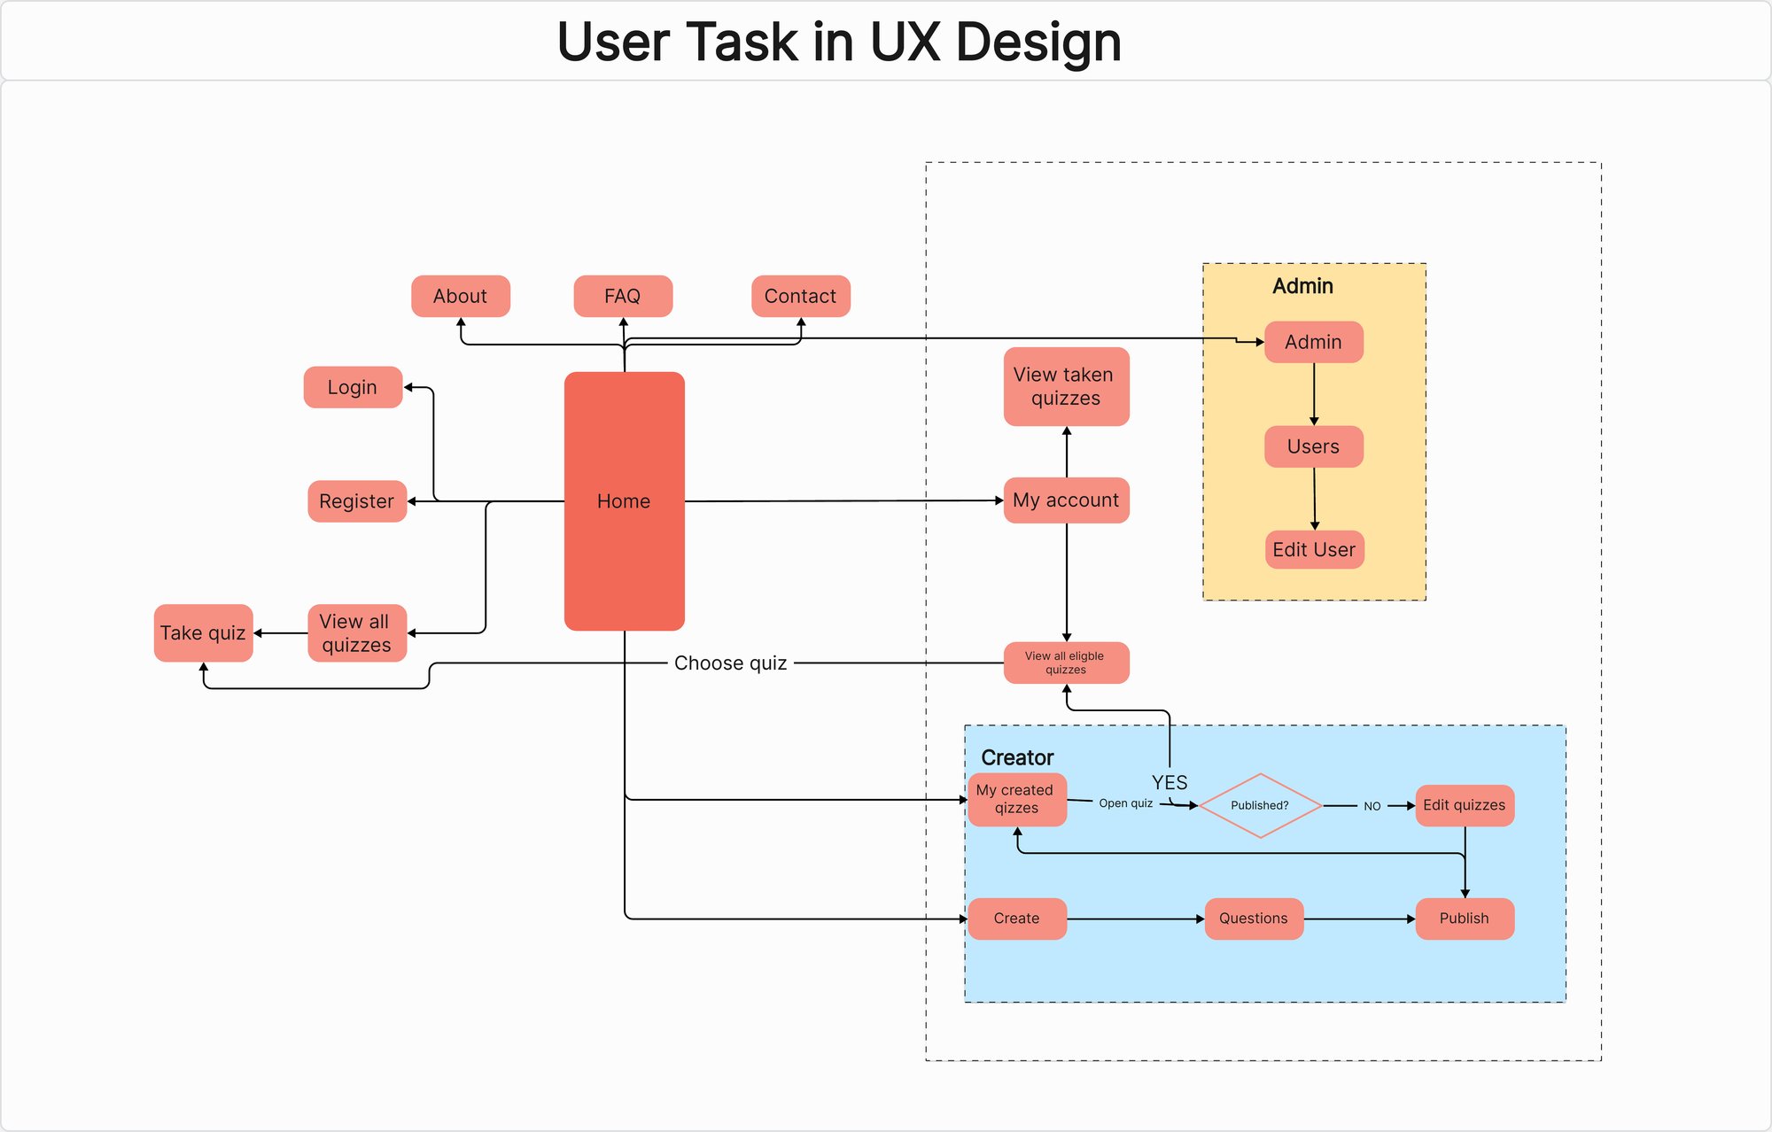Click the Questions node
Image resolution: width=1772 pixels, height=1132 pixels.
1253,918
